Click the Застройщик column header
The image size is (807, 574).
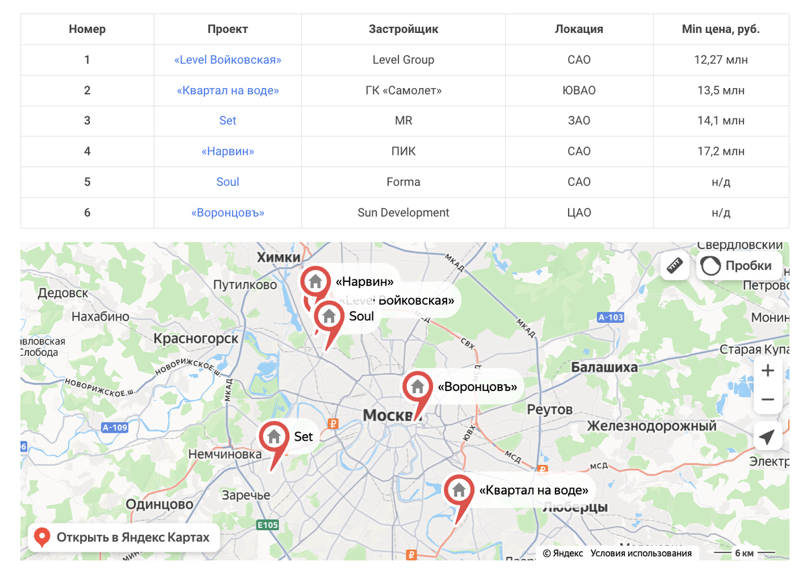pos(403,29)
